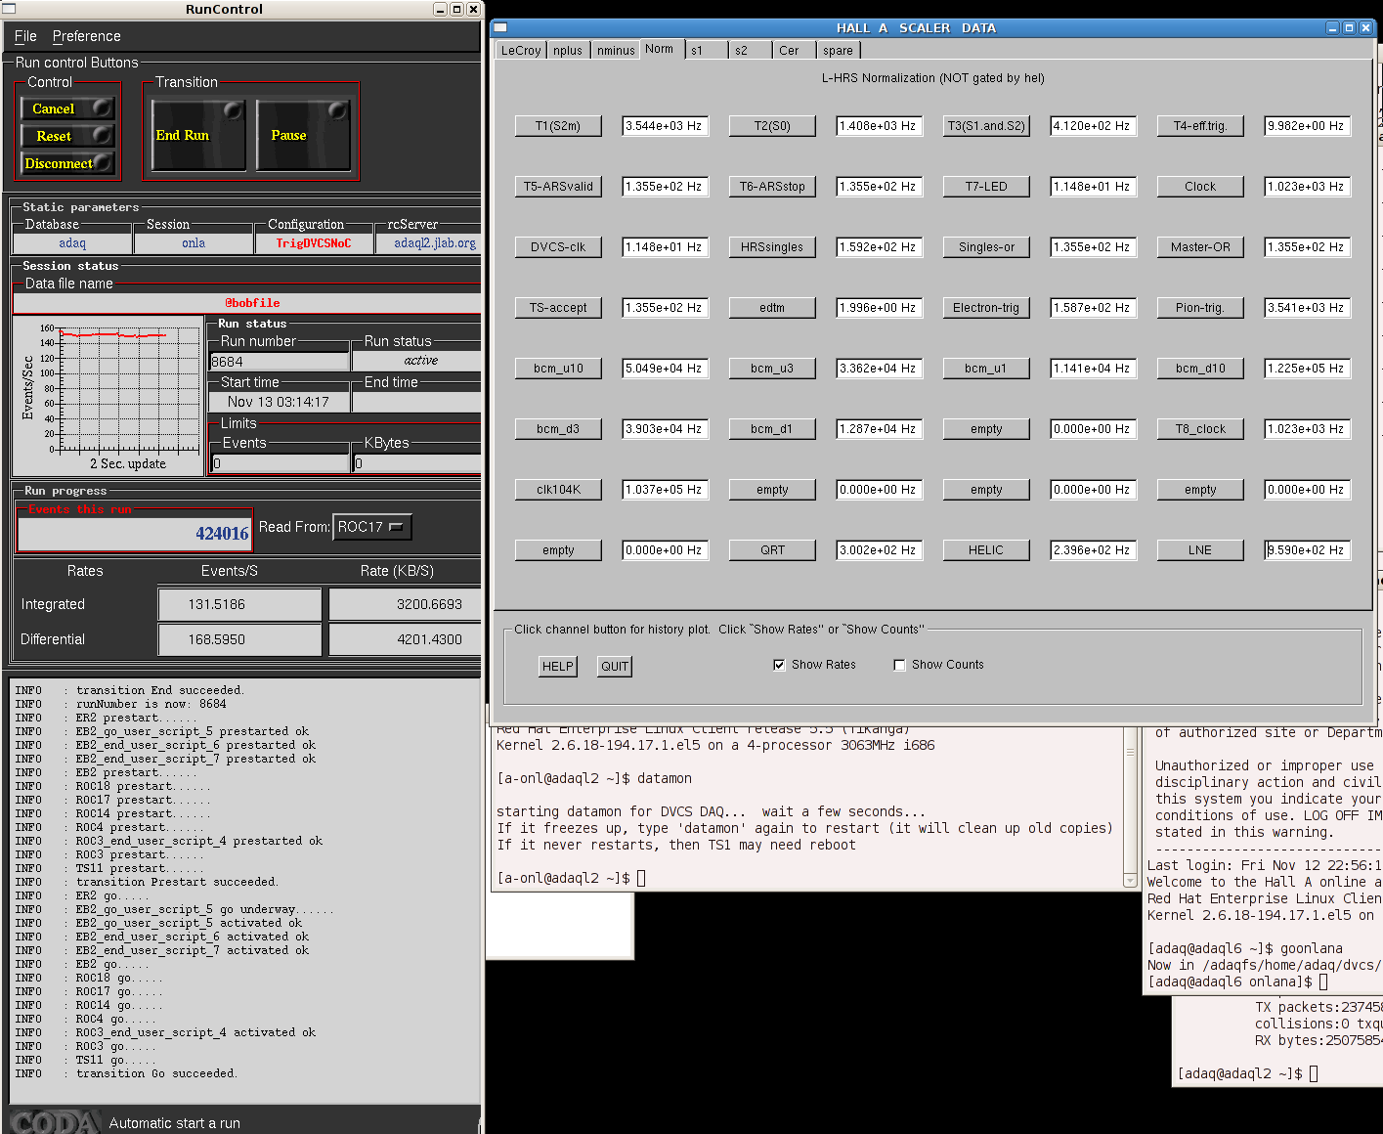This screenshot has width=1383, height=1134.
Task: Enable the Show Rates checkbox
Action: 779,665
